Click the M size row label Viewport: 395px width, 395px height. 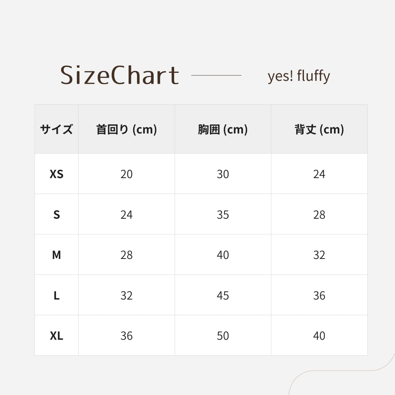click(56, 255)
